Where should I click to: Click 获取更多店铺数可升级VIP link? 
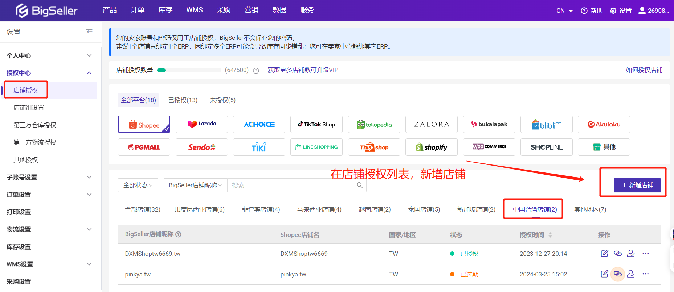303,70
